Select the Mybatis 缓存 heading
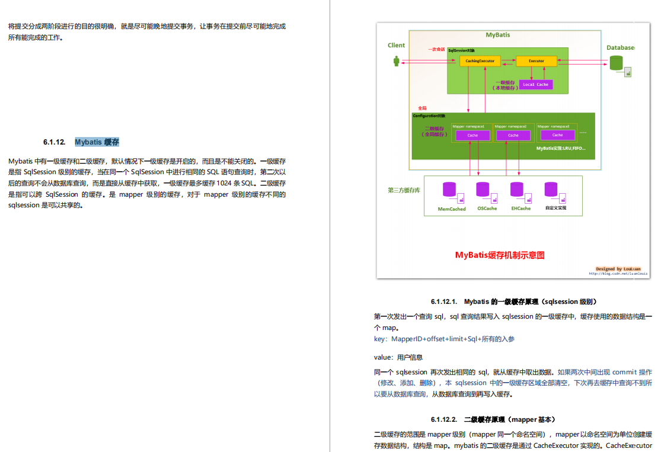The height and width of the screenshot is (452, 658). click(x=97, y=142)
